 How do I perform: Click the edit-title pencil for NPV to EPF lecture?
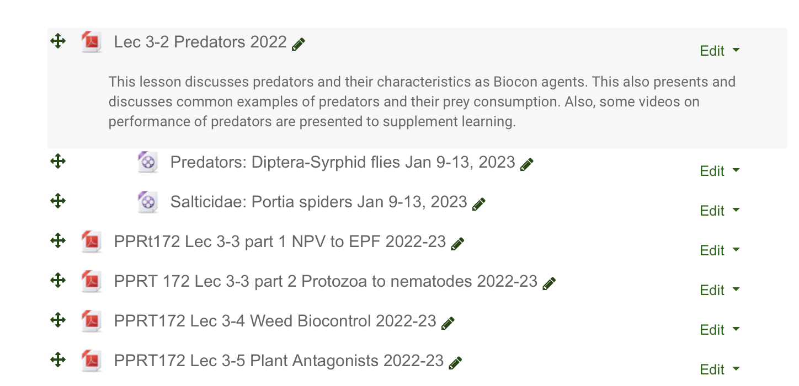click(x=457, y=244)
